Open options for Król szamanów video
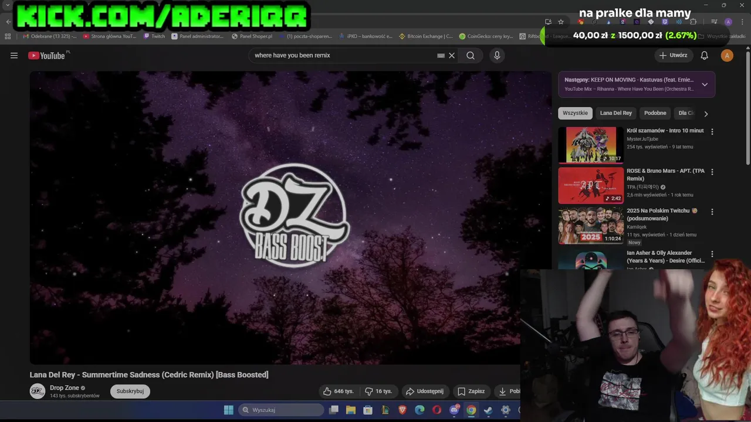Image resolution: width=751 pixels, height=422 pixels. [712, 132]
